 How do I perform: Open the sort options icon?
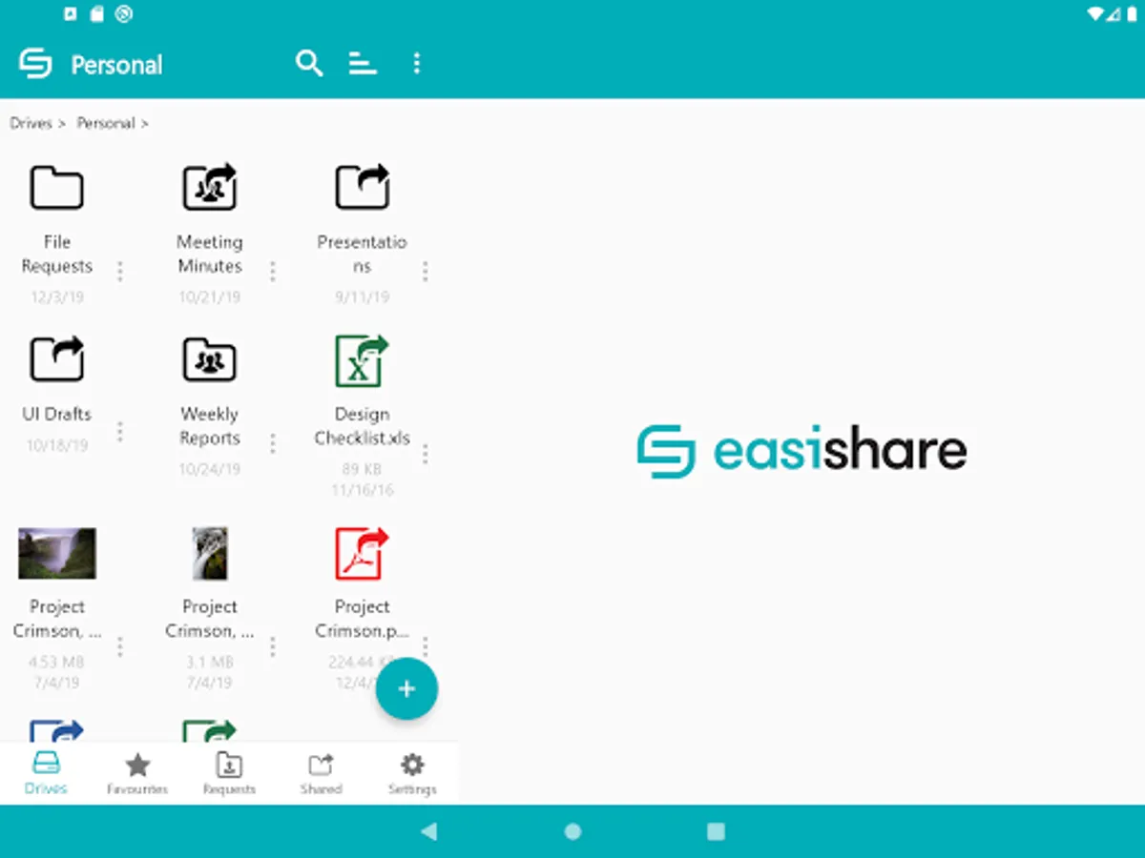363,64
